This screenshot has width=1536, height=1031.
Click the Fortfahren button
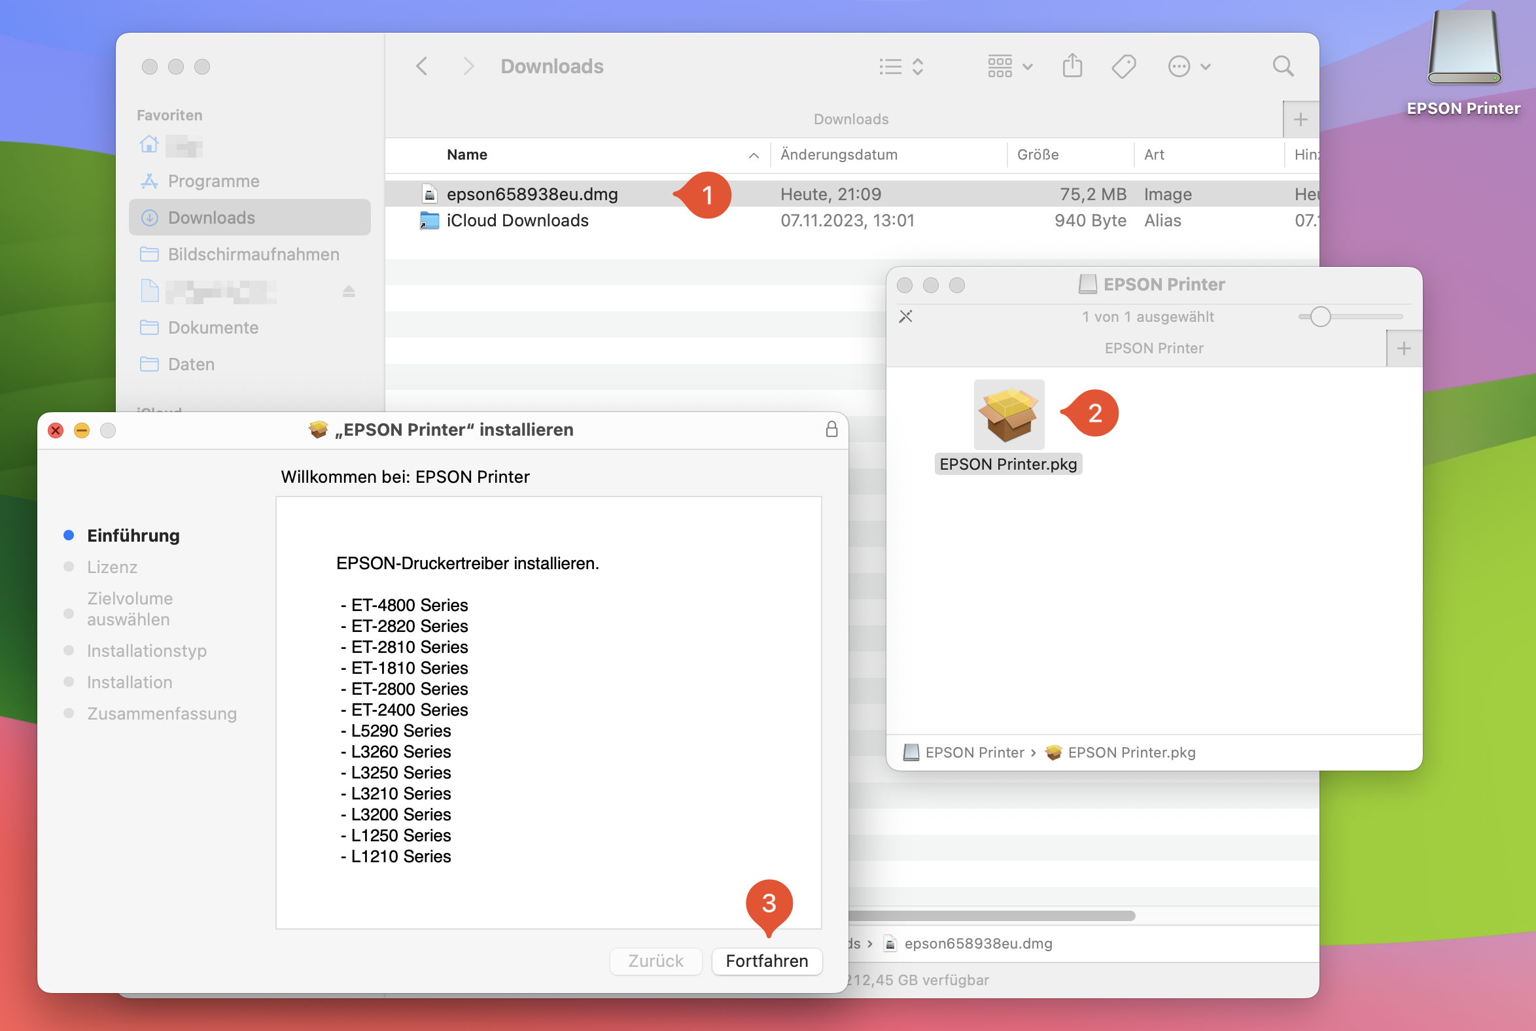click(766, 960)
